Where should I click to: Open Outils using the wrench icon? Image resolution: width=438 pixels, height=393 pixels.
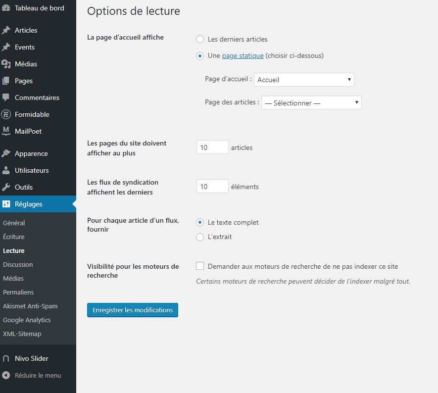click(6, 187)
